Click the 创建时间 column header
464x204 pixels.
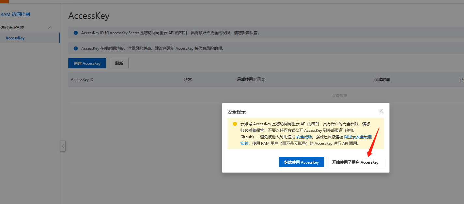pyautogui.click(x=382, y=80)
